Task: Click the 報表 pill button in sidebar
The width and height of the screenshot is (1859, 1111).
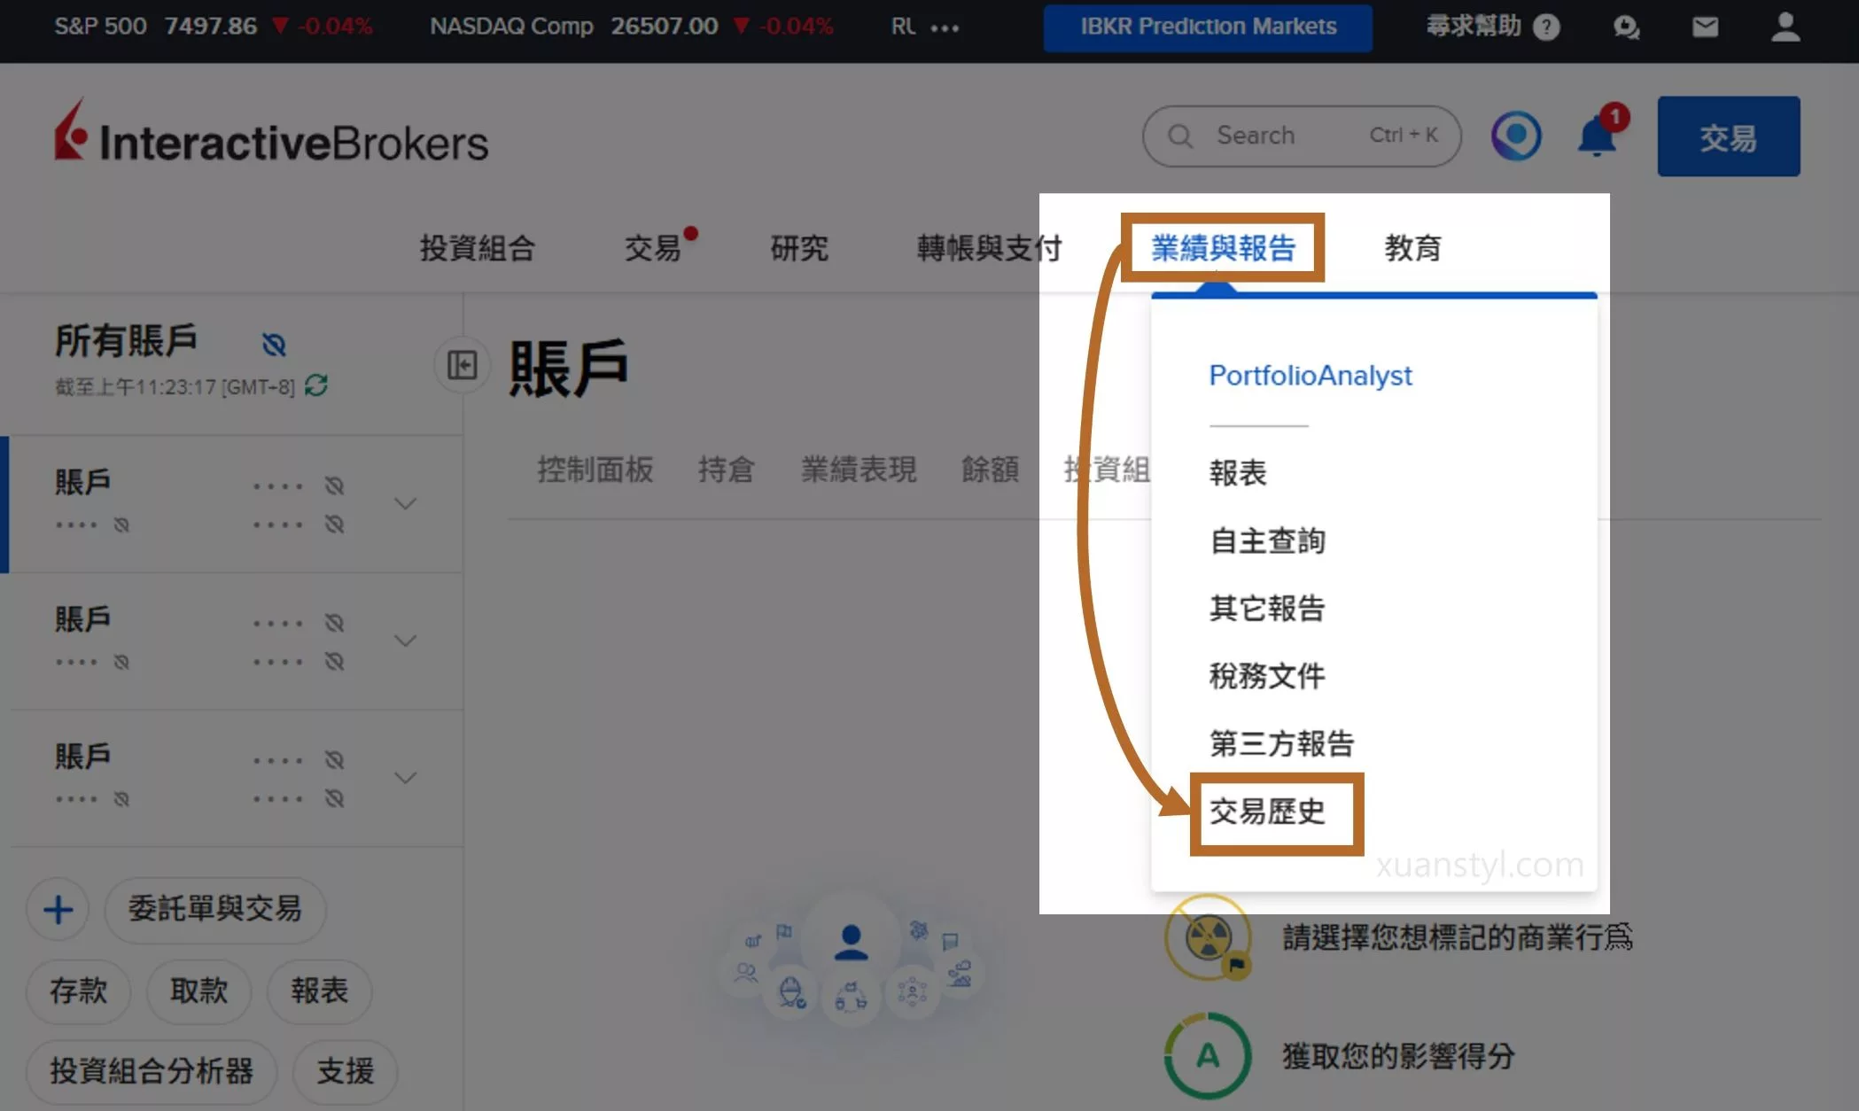Action: tap(320, 991)
